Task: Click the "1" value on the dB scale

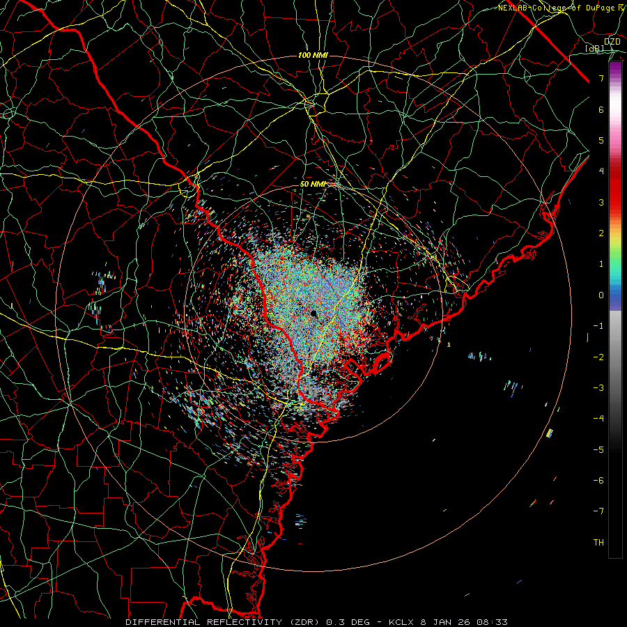Action: tap(601, 264)
